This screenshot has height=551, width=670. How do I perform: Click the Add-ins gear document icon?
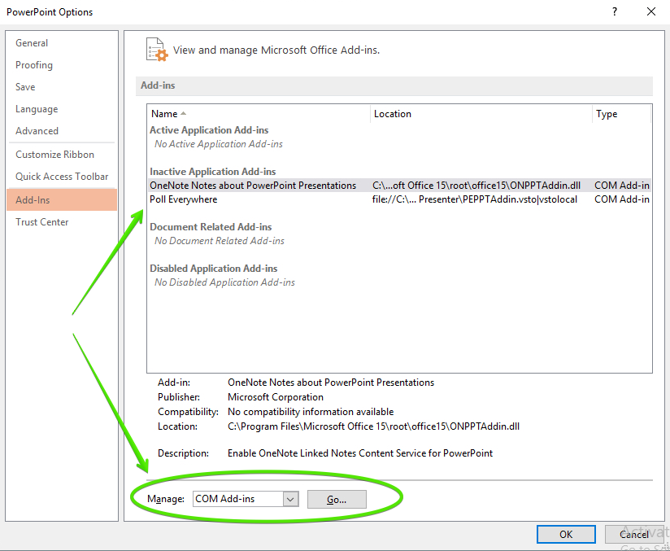(156, 50)
